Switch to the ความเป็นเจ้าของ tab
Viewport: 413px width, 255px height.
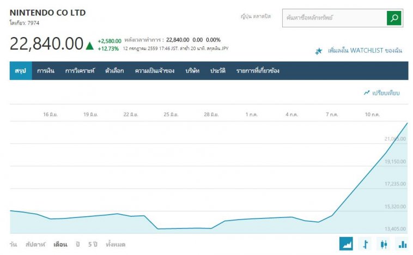pos(154,71)
